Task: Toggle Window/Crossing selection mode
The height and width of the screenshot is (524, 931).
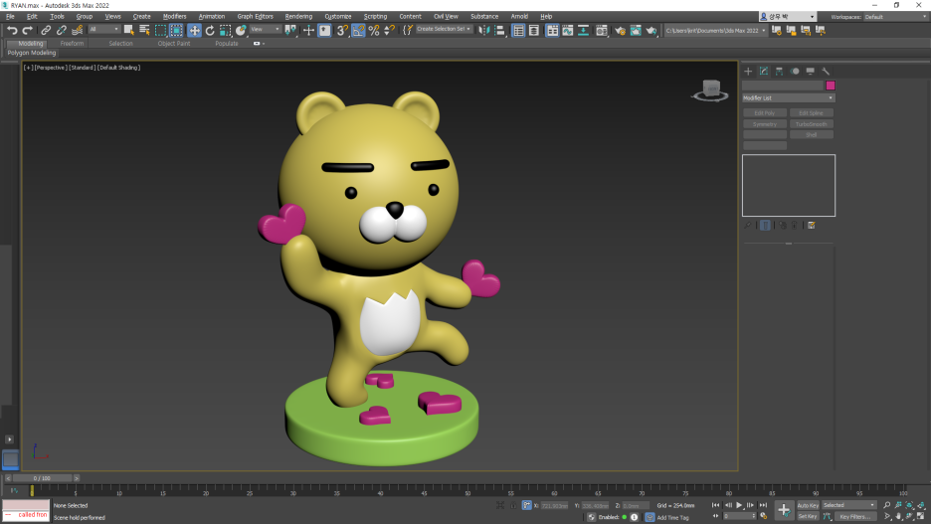Action: 176,30
